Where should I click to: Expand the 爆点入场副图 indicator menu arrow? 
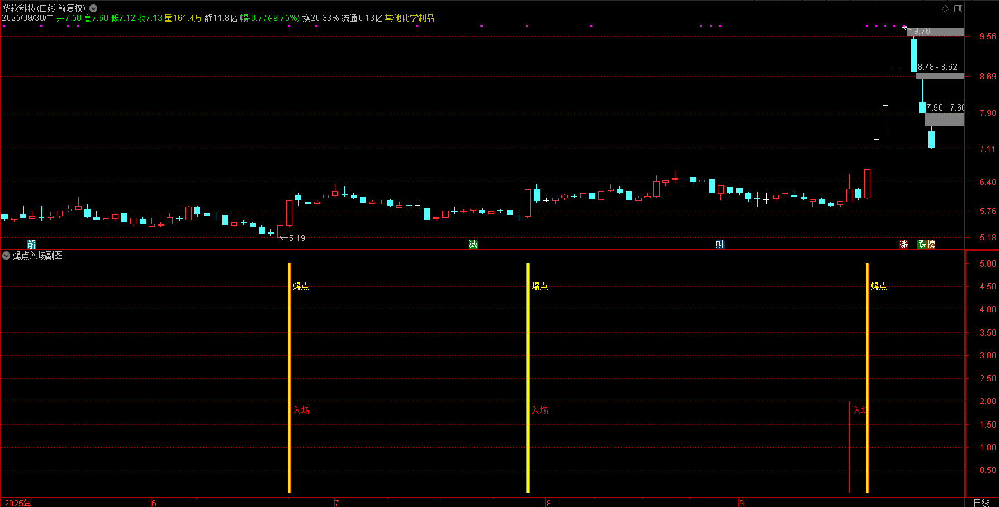6,256
